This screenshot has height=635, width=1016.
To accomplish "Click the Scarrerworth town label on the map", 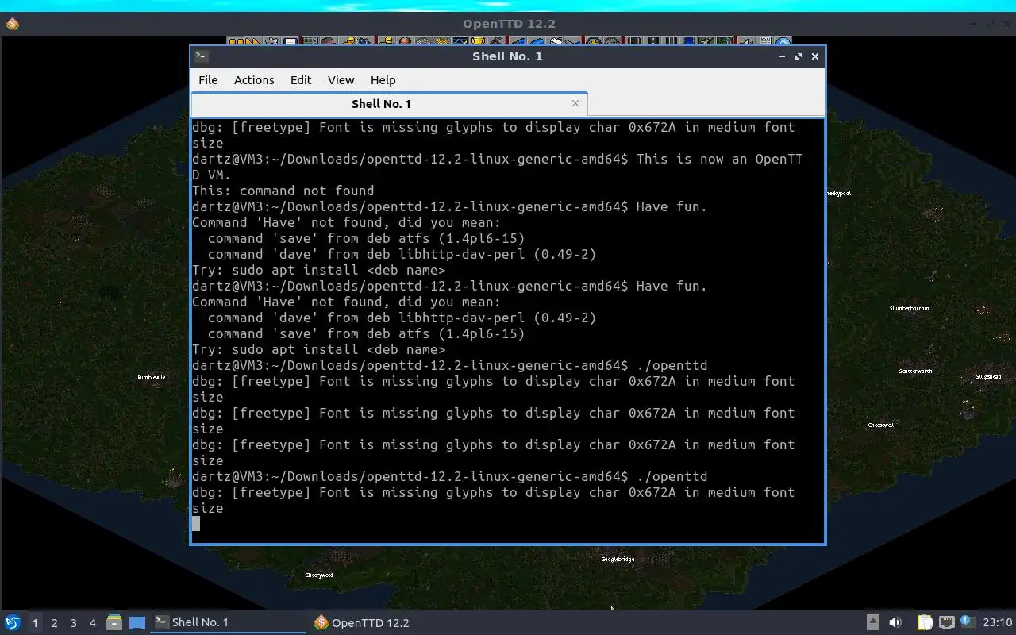I will click(x=915, y=371).
